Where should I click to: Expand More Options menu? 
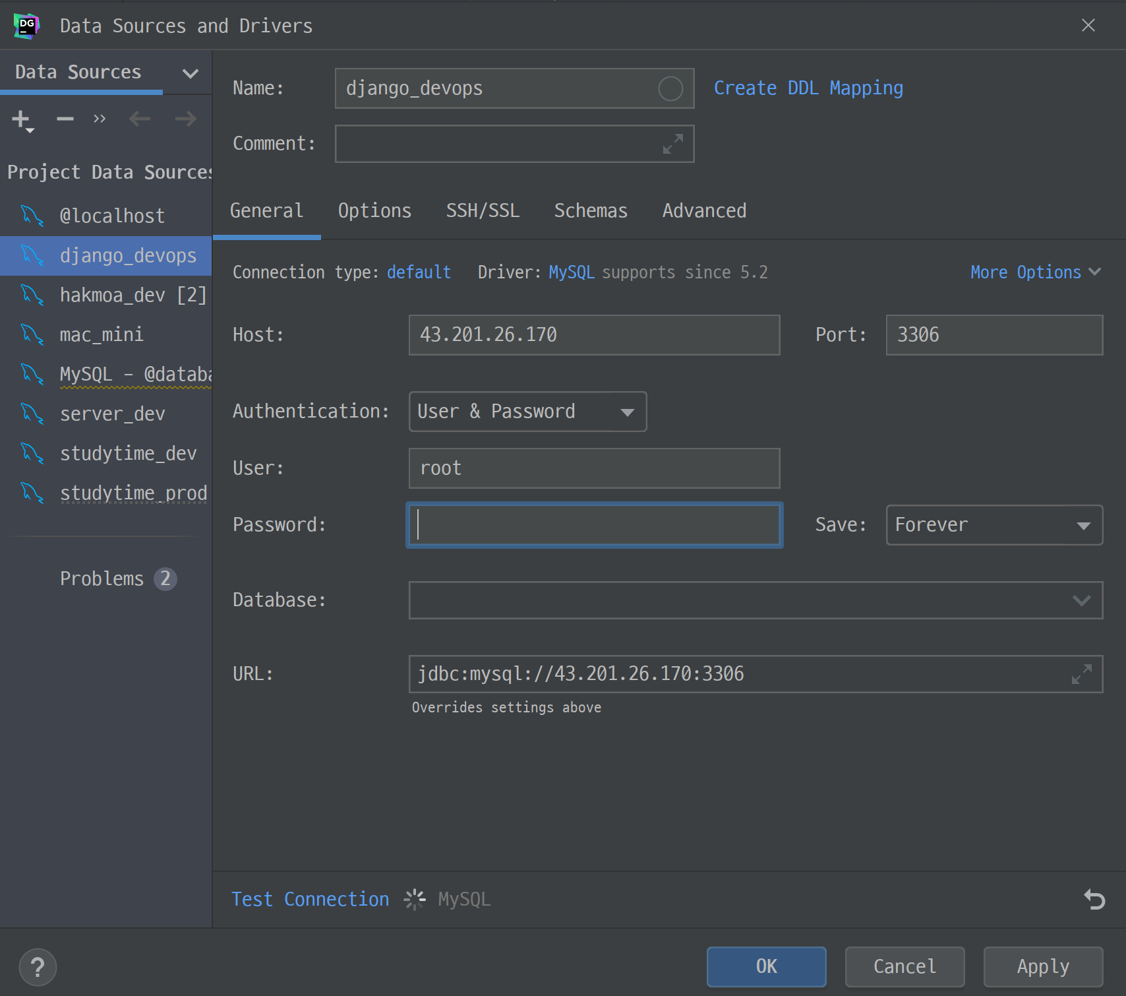(1036, 272)
